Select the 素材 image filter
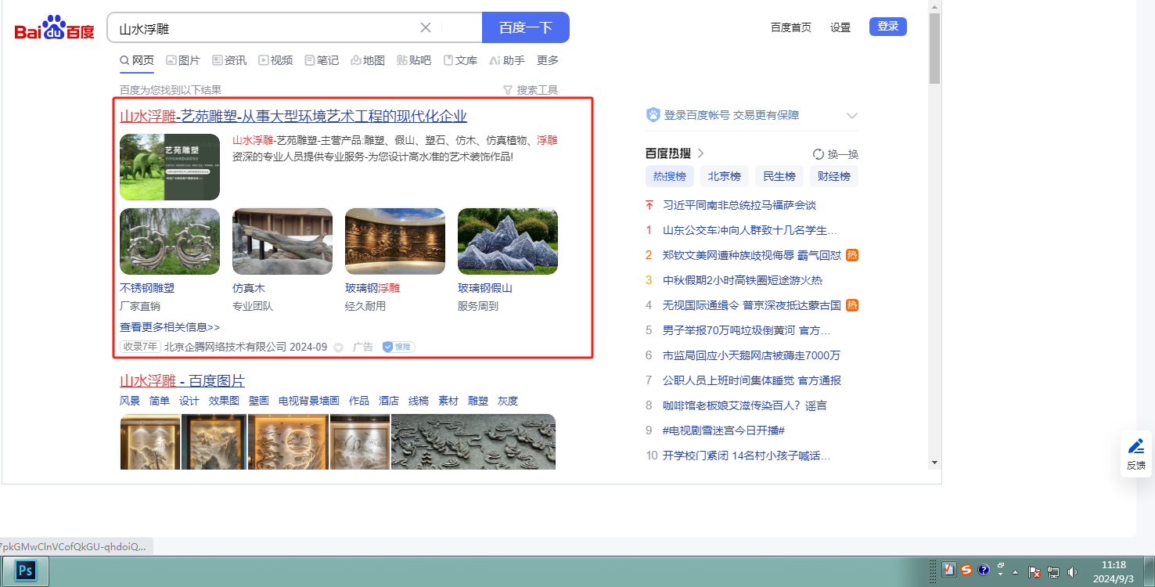This screenshot has height=587, width=1155. pyautogui.click(x=448, y=401)
